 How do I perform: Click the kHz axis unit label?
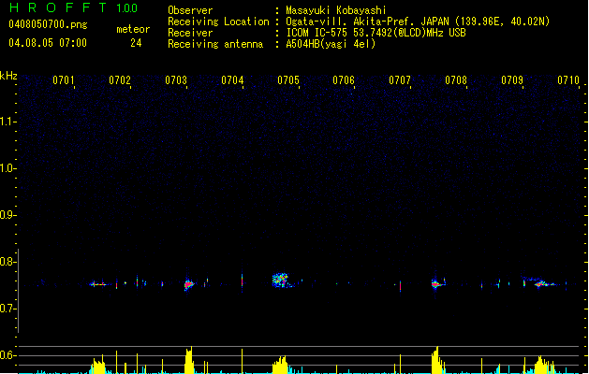[x=8, y=76]
